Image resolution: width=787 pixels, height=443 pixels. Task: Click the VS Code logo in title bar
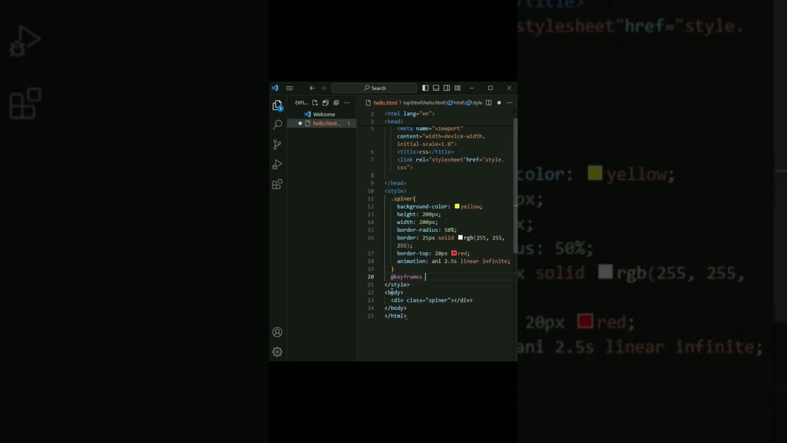point(275,88)
